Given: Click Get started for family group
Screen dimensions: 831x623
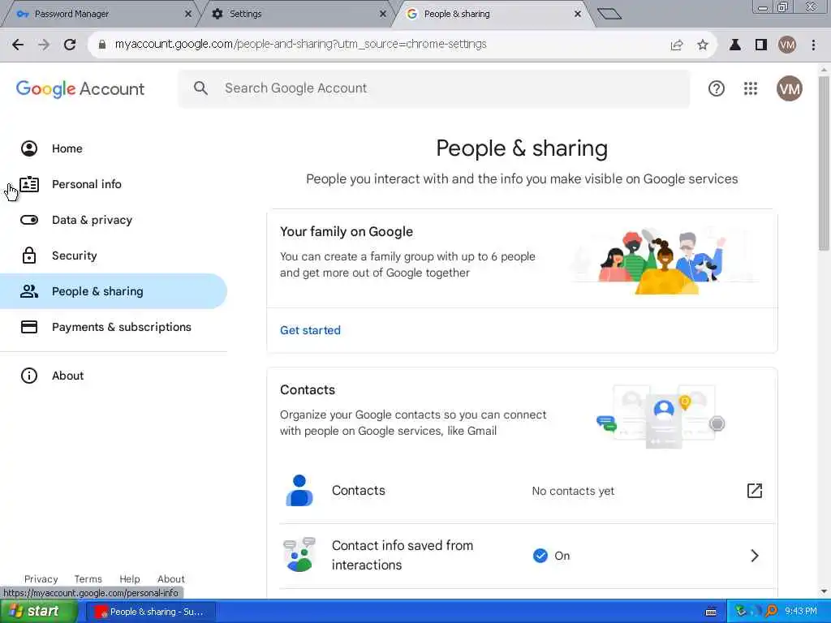Looking at the screenshot, I should pyautogui.click(x=310, y=330).
